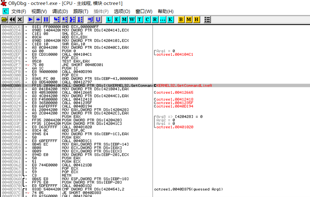Click the appearance options list icon
Image resolution: width=310 pixels, height=197 pixels.
click(207, 20)
